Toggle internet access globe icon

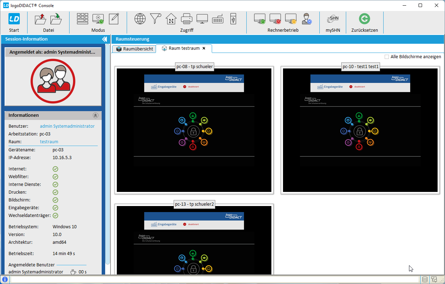click(140, 19)
